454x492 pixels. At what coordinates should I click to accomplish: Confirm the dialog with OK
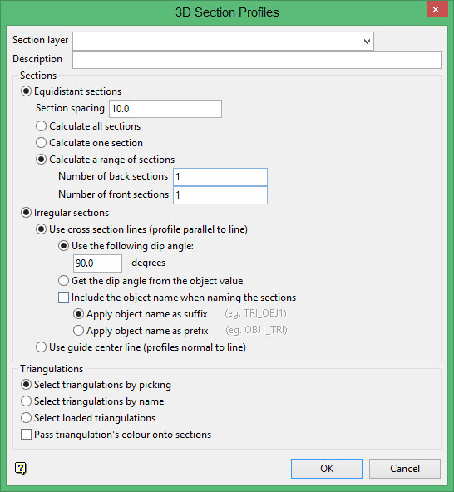coord(327,469)
